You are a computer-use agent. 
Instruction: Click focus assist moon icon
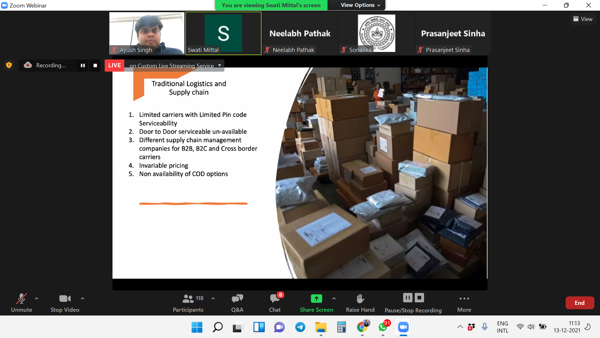[x=587, y=327]
